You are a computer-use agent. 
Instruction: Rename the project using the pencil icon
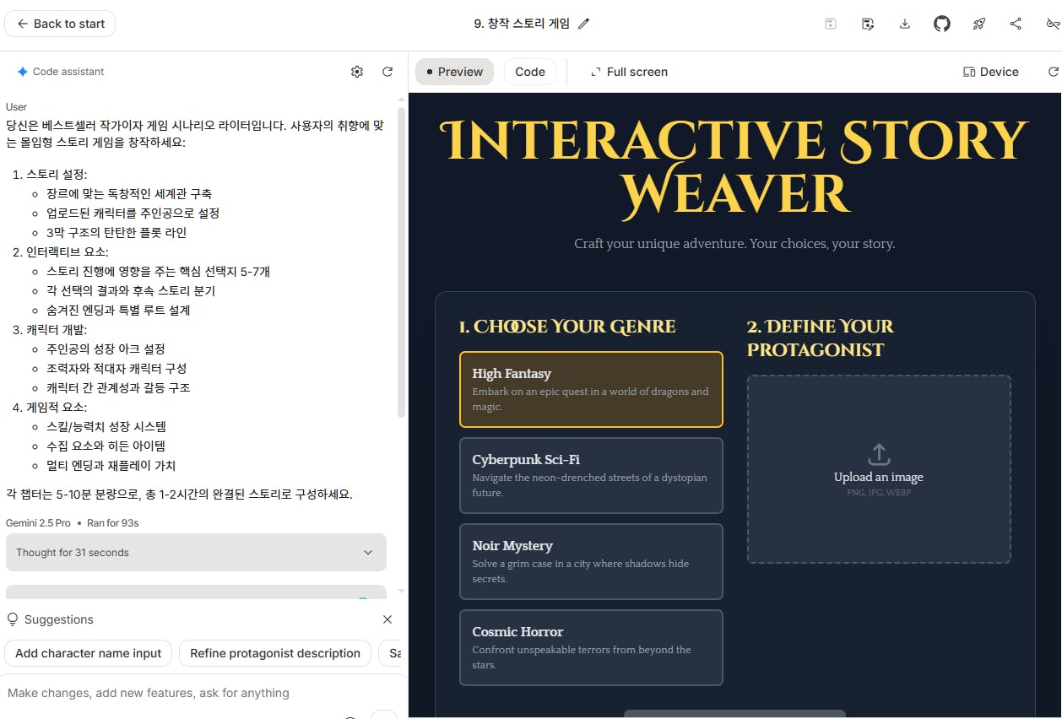click(x=585, y=24)
